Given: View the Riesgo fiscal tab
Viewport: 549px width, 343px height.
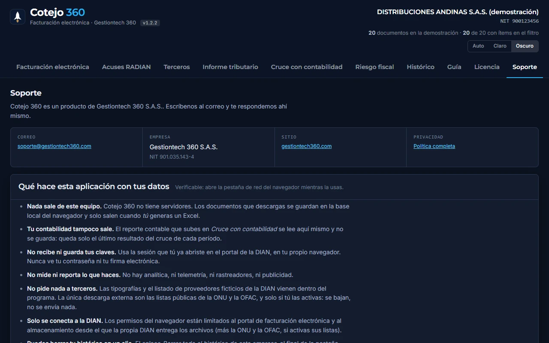Looking at the screenshot, I should point(374,67).
